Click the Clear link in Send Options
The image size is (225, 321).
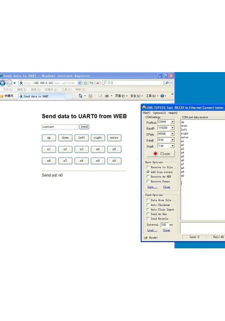pos(166,230)
